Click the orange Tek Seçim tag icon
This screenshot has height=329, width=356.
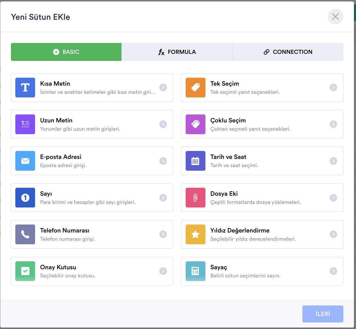pos(195,87)
